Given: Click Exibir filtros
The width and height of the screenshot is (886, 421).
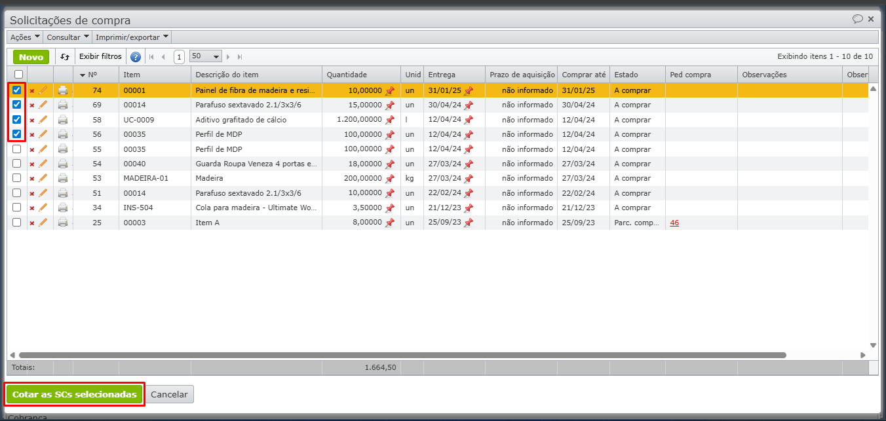Looking at the screenshot, I should point(100,57).
